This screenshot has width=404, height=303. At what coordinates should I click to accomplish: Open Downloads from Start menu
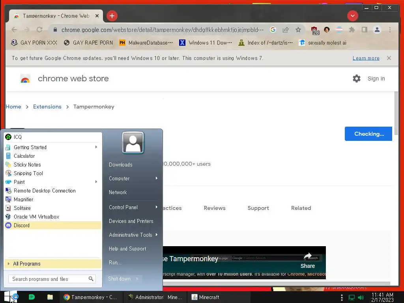point(121,165)
